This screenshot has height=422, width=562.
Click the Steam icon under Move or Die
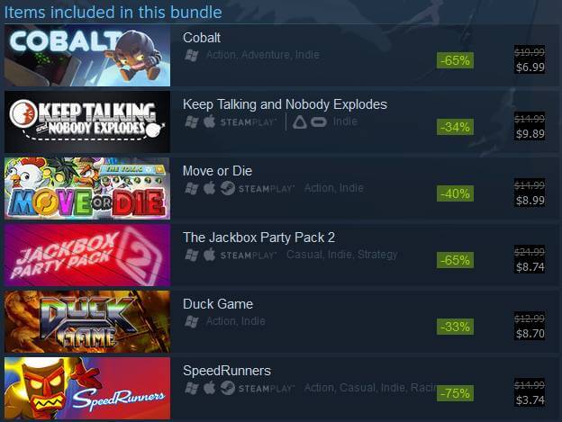click(x=227, y=188)
